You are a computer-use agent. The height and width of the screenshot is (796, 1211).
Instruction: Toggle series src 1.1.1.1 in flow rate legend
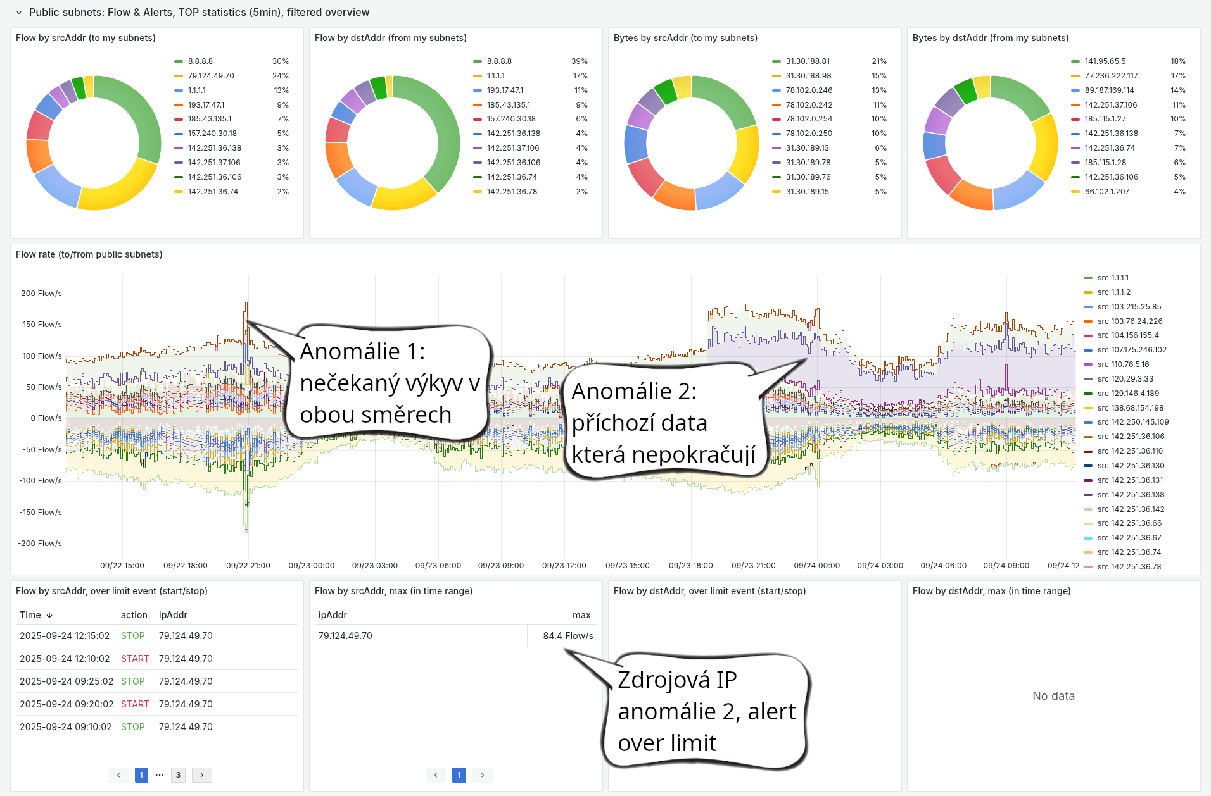click(x=1115, y=277)
